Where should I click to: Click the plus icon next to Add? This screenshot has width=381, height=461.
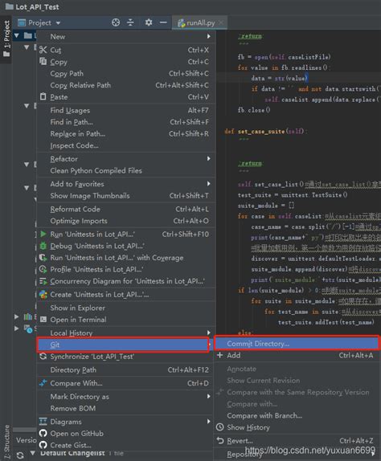point(219,355)
